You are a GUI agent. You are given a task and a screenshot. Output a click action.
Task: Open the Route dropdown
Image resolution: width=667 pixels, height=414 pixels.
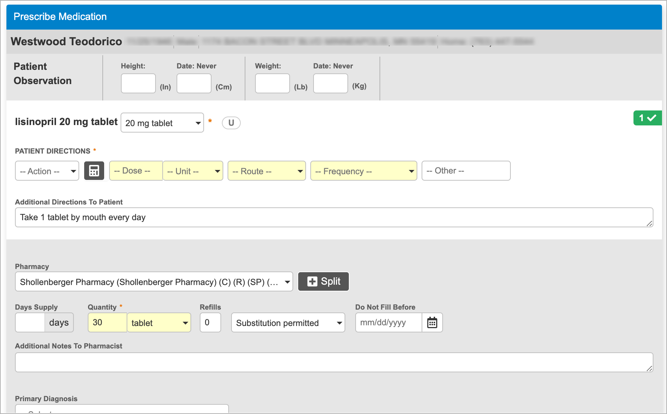pos(267,171)
